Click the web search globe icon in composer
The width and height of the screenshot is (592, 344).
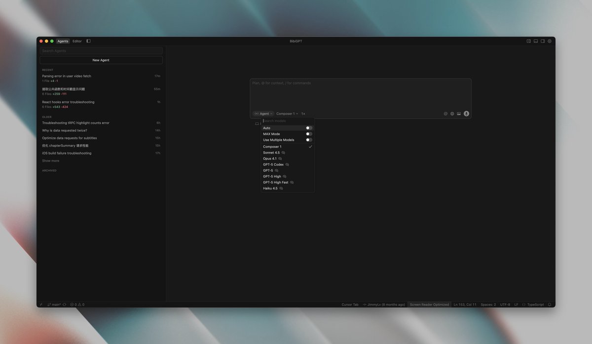pyautogui.click(x=452, y=113)
